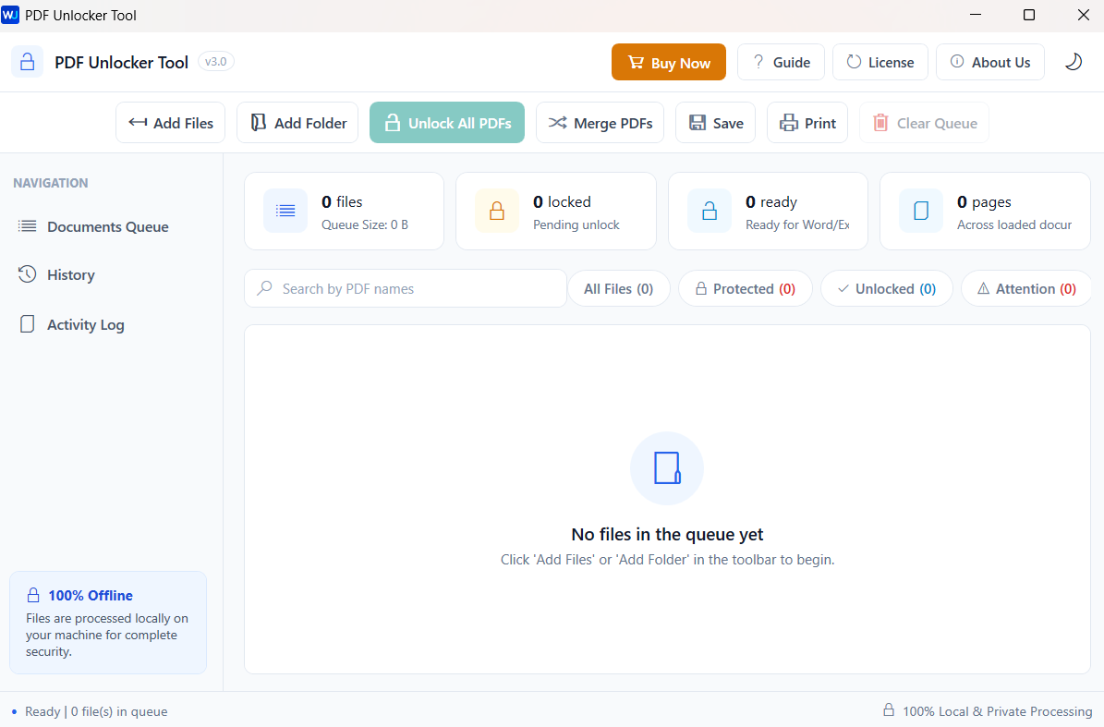
Task: Click the Clear Queue button
Action: [x=925, y=123]
